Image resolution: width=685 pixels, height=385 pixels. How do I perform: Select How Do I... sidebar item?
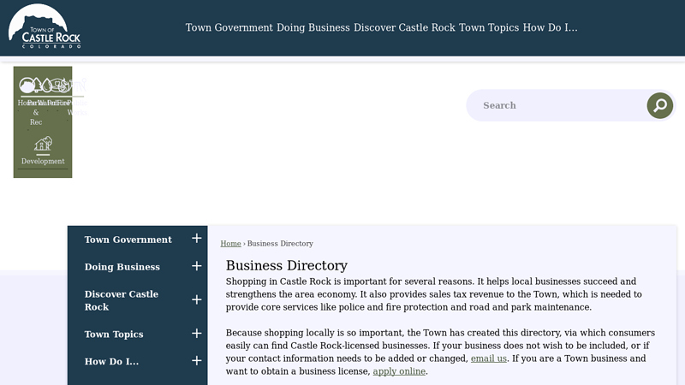111,361
